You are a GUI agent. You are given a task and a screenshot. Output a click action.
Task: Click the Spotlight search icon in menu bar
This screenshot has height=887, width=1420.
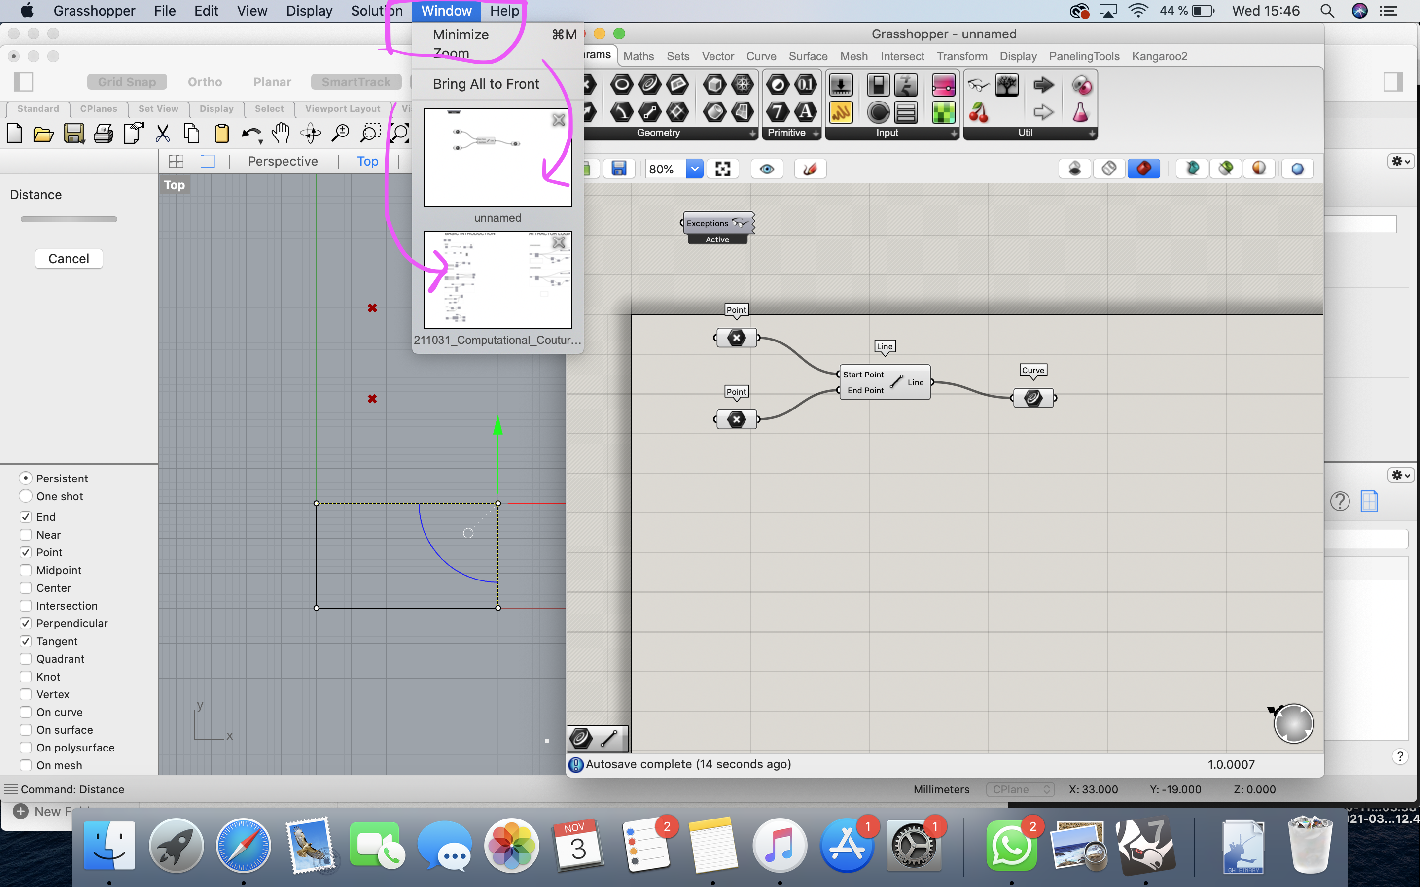[1327, 11]
